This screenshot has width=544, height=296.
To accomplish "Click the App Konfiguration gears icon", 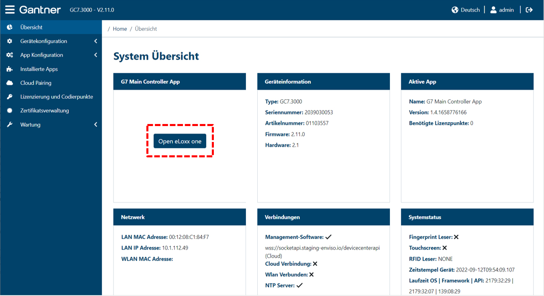I will tap(10, 55).
